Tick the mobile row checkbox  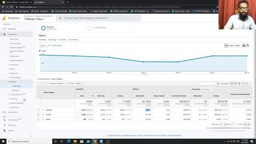click(38, 115)
